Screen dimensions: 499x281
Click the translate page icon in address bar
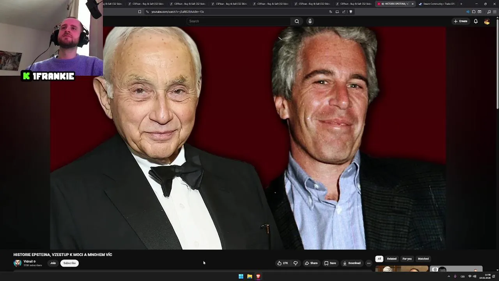point(331,12)
